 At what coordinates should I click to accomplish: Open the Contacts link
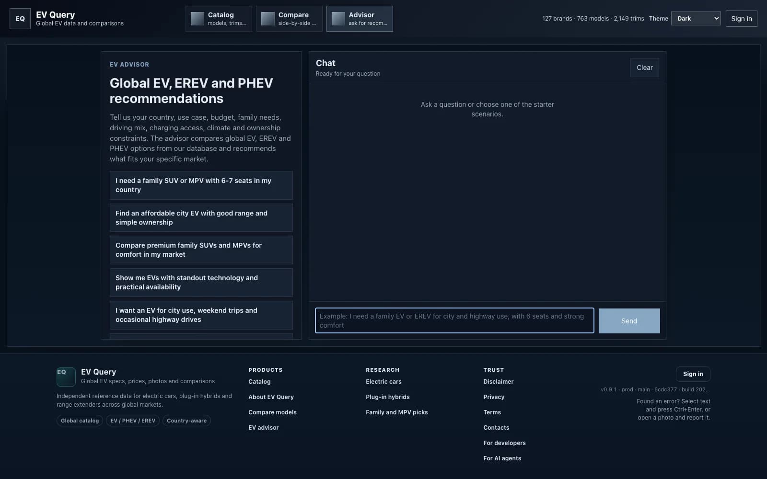point(496,428)
